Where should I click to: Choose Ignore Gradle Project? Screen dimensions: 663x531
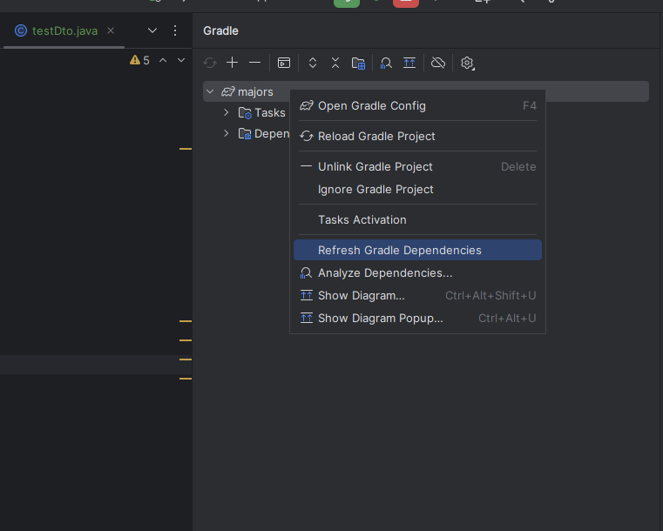418,189
